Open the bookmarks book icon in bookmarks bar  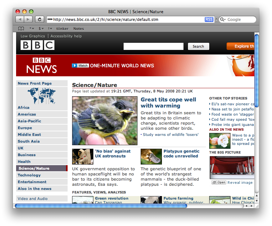click(21, 29)
